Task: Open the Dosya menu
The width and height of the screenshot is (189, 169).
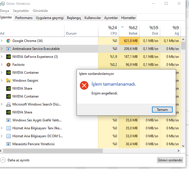Action: pyautogui.click(x=5, y=11)
